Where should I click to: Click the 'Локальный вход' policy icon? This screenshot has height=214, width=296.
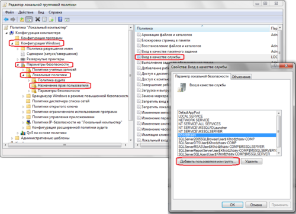click(x=139, y=140)
